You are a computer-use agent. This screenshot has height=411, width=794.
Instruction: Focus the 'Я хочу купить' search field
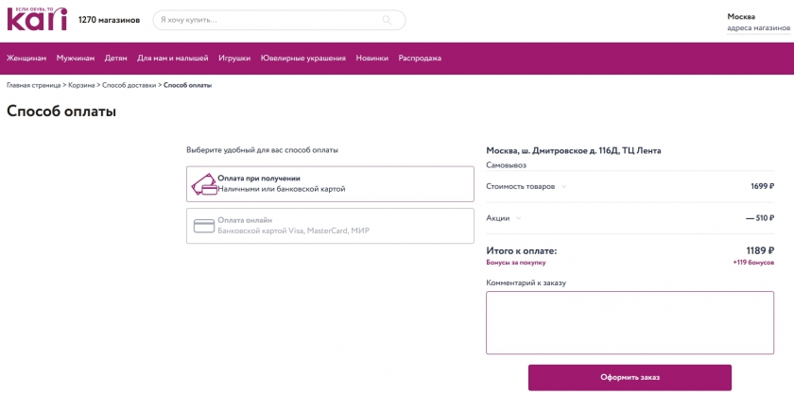274,20
